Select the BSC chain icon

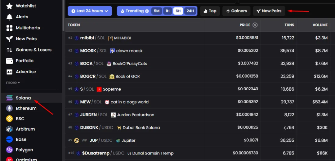pos(9,119)
